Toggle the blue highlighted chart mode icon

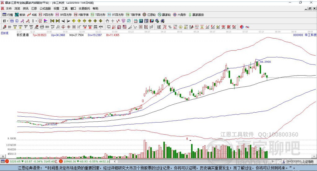pos(12,21)
